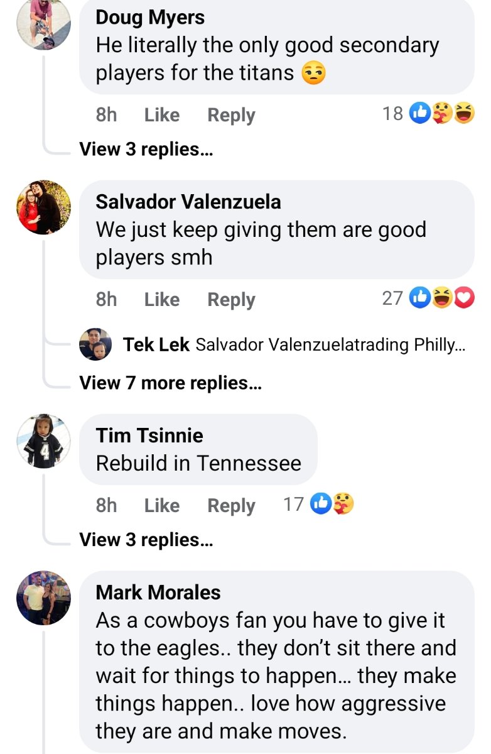The width and height of the screenshot is (491, 754).
Task: Reply to Doug Myers' comment
Action: 231,115
